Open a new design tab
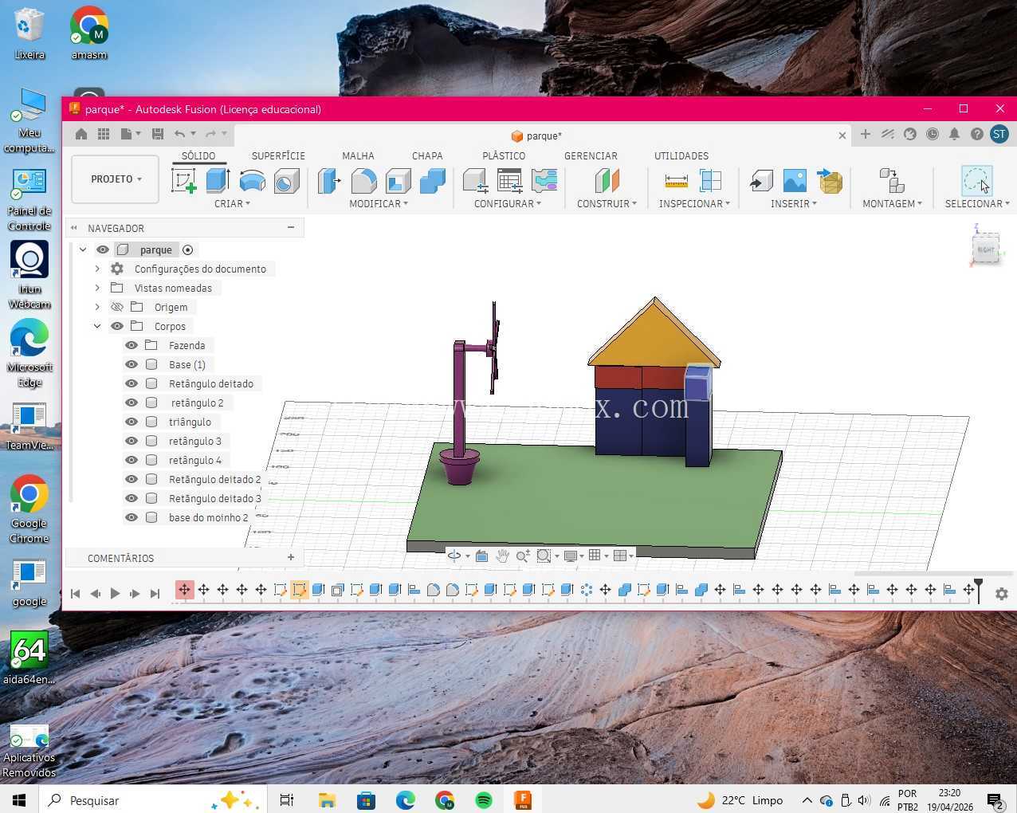The height and width of the screenshot is (813, 1017). click(865, 134)
